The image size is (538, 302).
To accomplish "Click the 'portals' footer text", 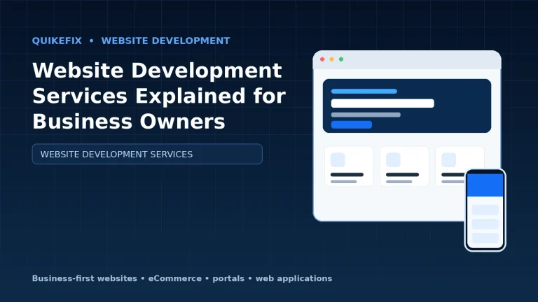I will tap(228, 279).
